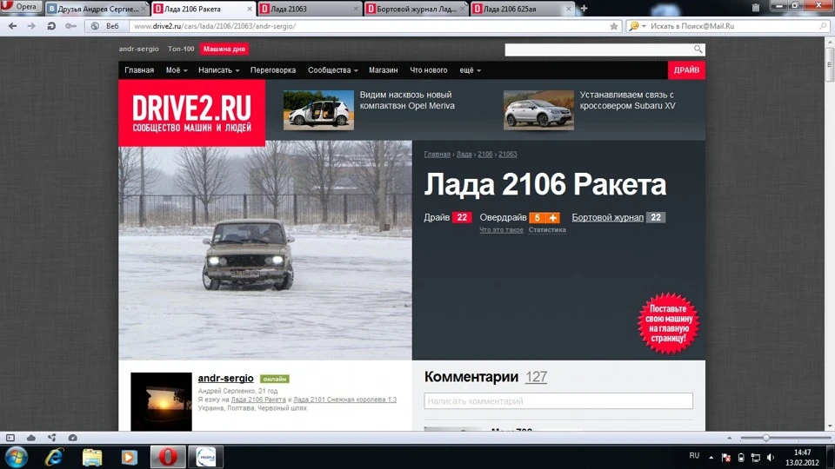The image size is (835, 469).
Task: Switch to the Друзья Андрея Сергие... tab
Action: point(97,9)
